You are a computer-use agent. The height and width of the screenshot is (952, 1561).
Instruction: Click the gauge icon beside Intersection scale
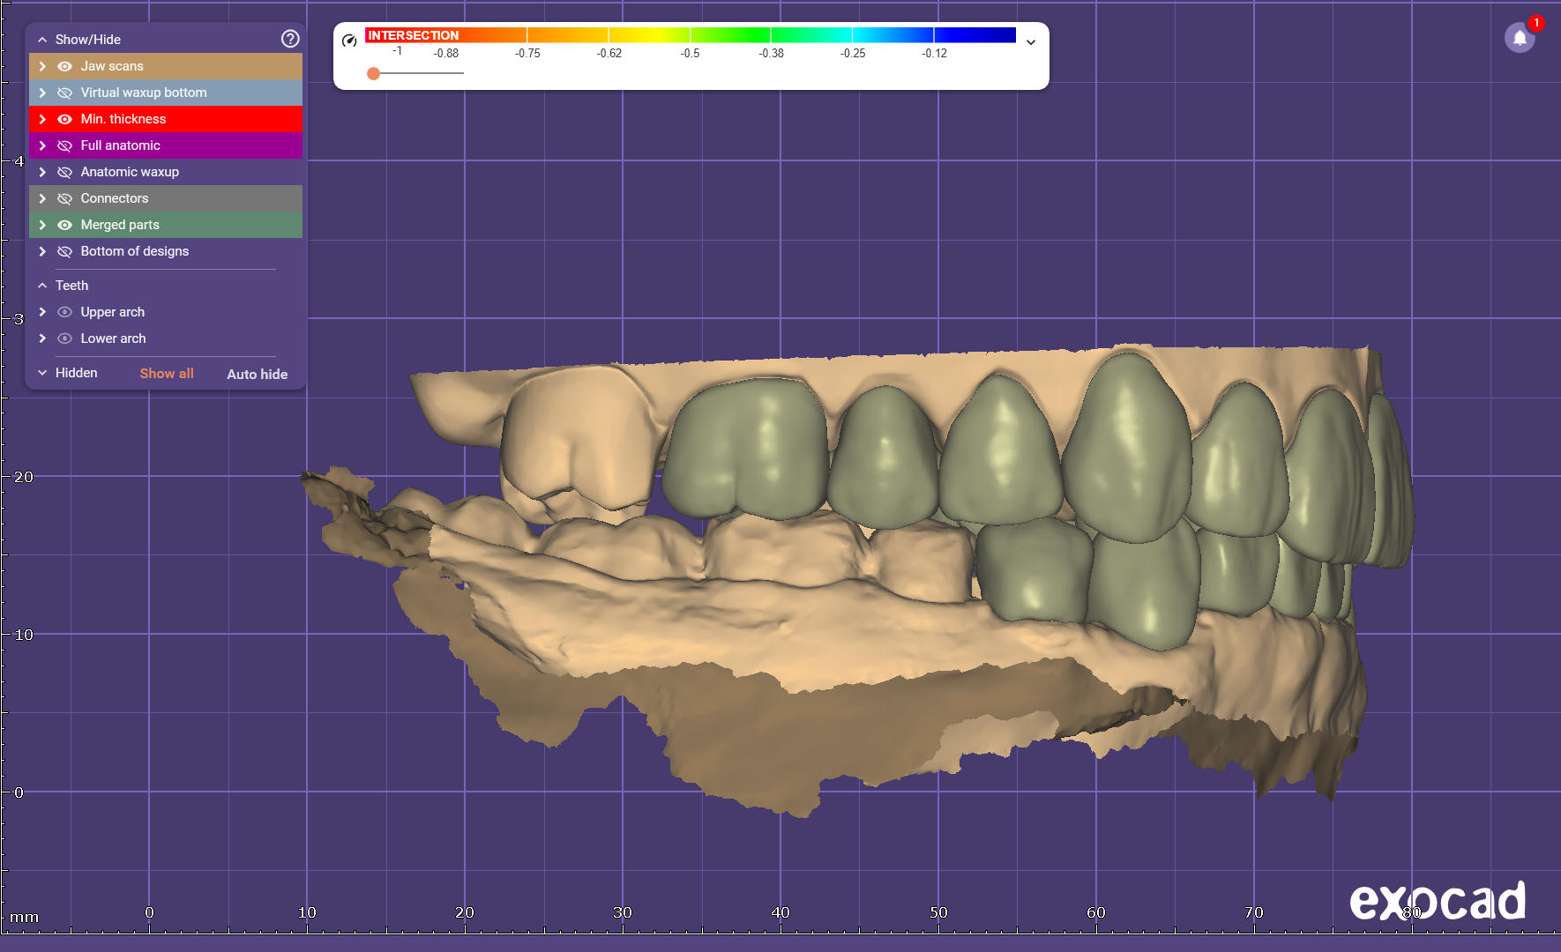(349, 41)
